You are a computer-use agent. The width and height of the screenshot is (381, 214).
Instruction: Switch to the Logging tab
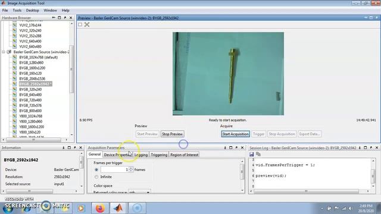click(141, 155)
